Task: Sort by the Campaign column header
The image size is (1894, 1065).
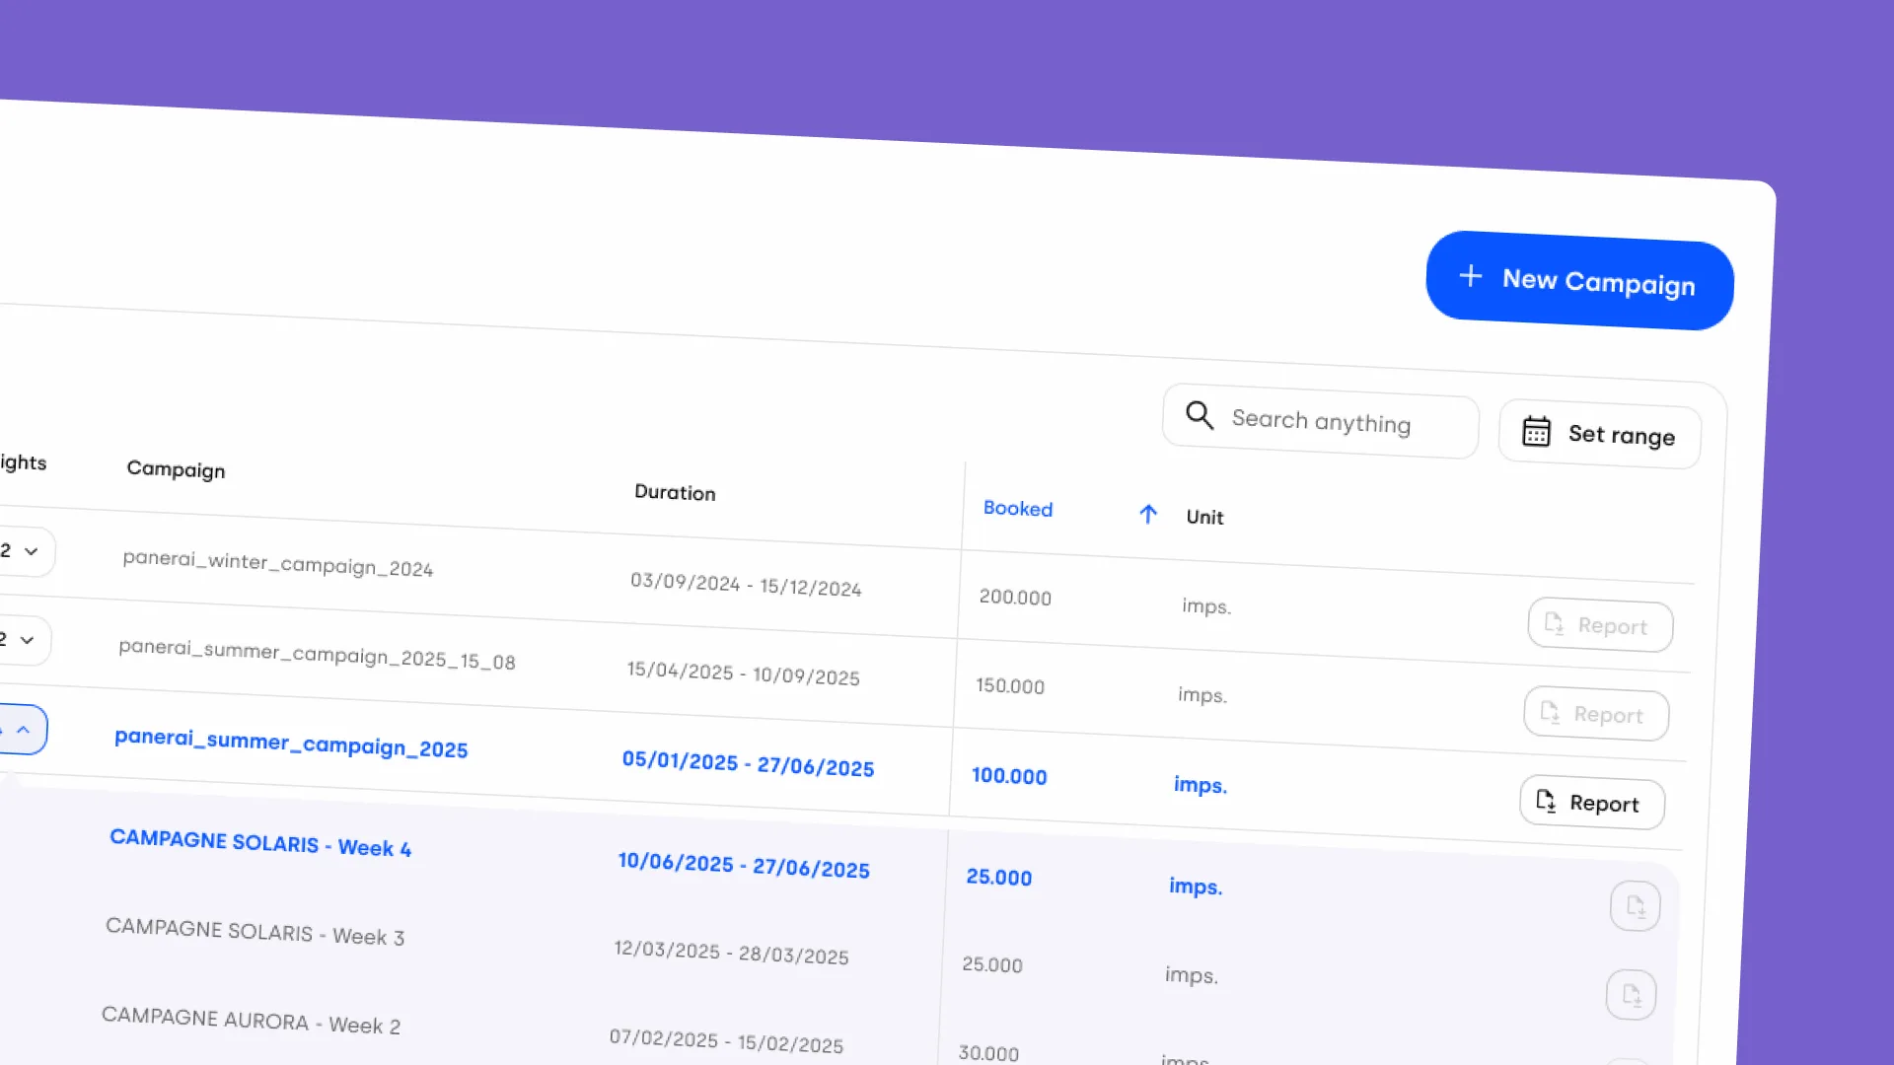Action: pos(176,469)
